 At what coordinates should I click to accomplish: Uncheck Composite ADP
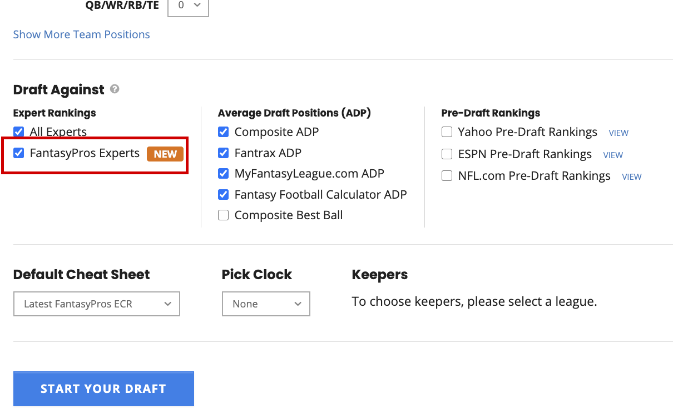[223, 132]
